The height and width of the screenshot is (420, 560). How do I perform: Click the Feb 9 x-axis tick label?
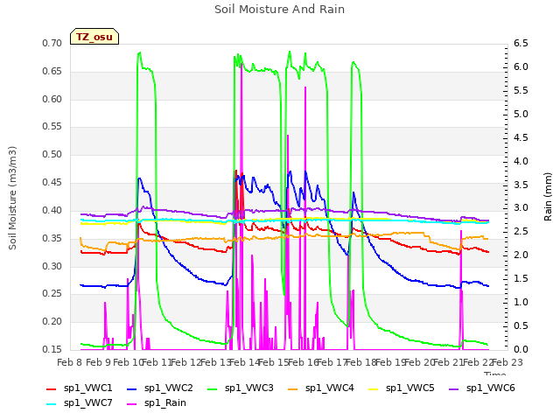pos(99,362)
